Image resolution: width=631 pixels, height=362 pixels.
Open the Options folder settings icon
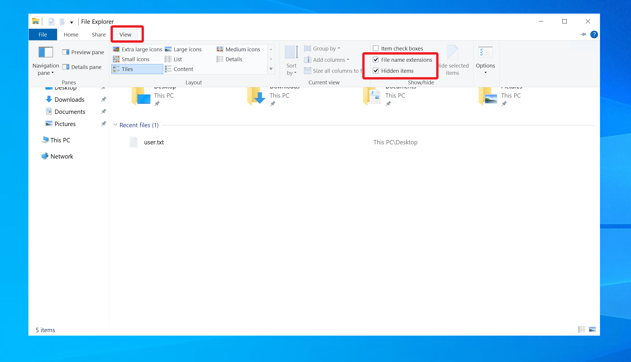(485, 52)
